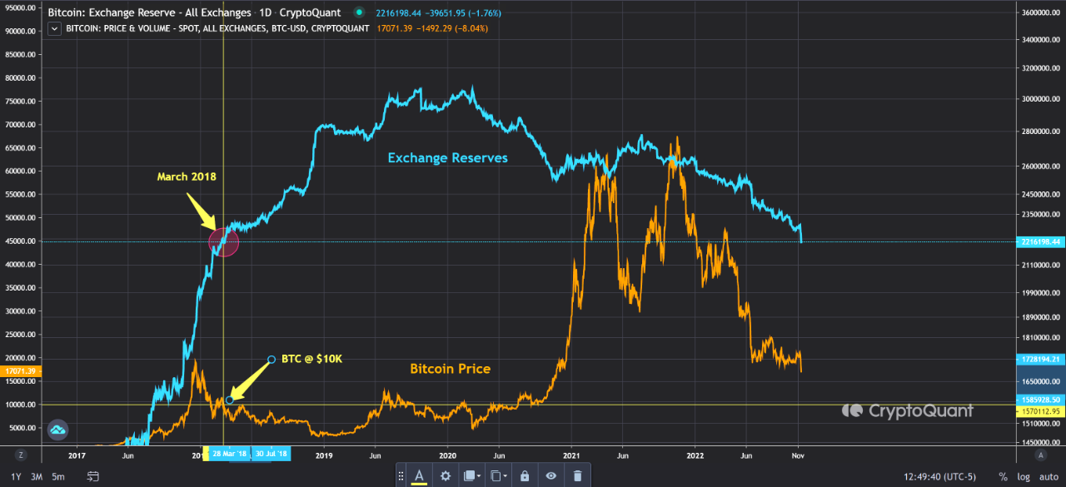Image resolution: width=1066 pixels, height=487 pixels.
Task: Collapse the indicator legend chevron
Action: tap(55, 28)
